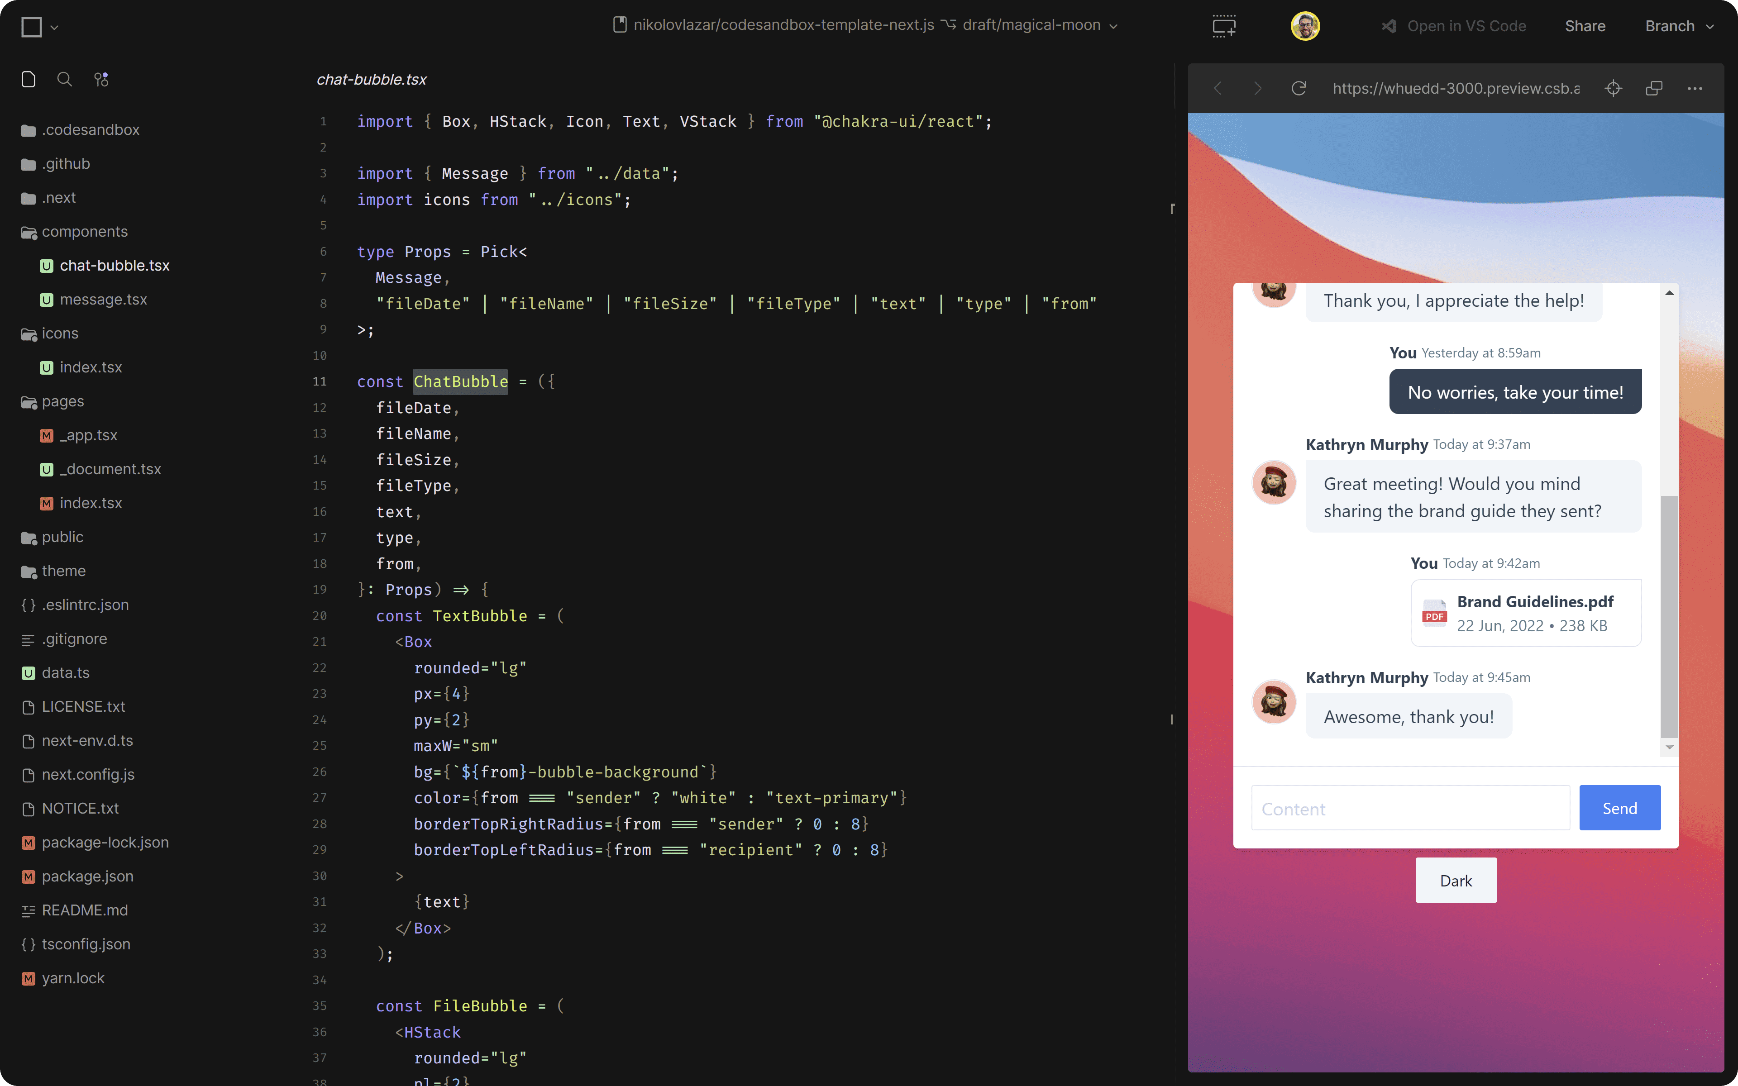Viewport: 1738px width, 1086px height.
Task: Open the preview overflow menu
Action: 1695,88
